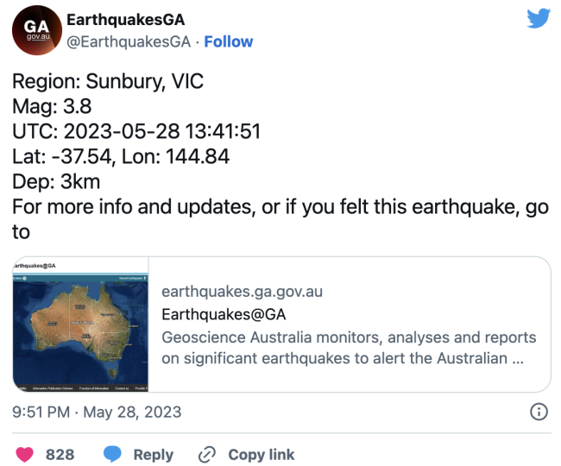Click the @EarthquakesGA handle
The height and width of the screenshot is (466, 561).
[x=129, y=41]
